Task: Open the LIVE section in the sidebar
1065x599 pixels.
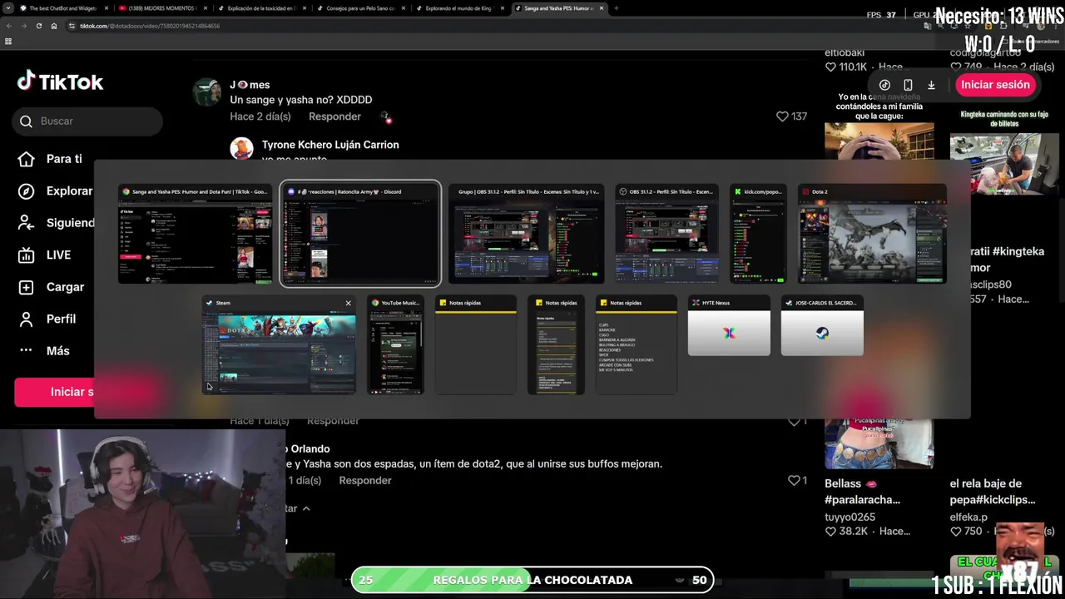Action: click(x=45, y=255)
